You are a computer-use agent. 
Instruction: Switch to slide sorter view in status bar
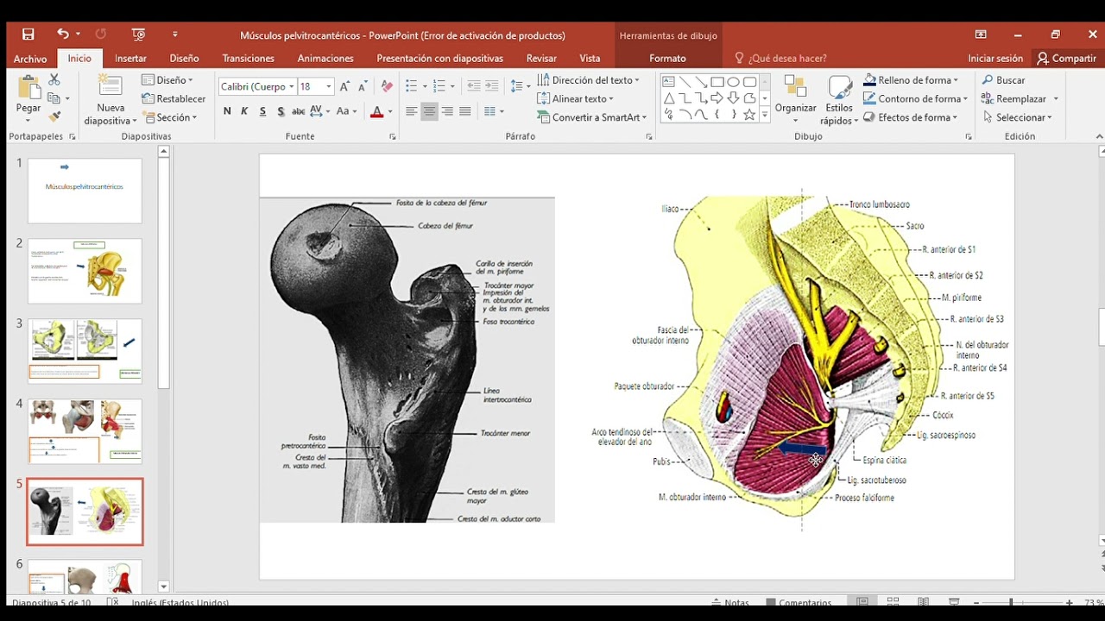click(893, 601)
